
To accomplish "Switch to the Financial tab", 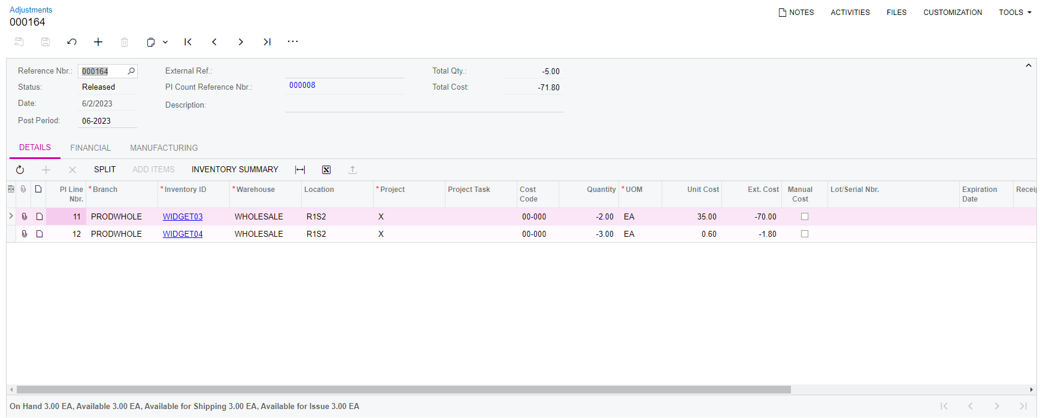I will pyautogui.click(x=90, y=148).
